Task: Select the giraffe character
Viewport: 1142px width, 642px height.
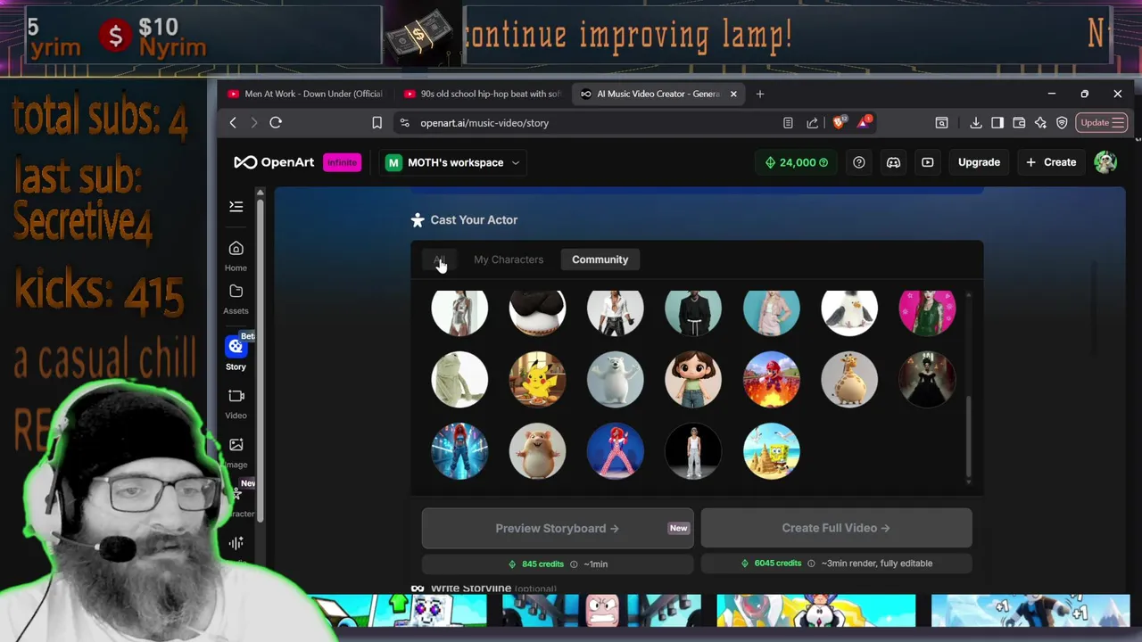Action: click(849, 379)
